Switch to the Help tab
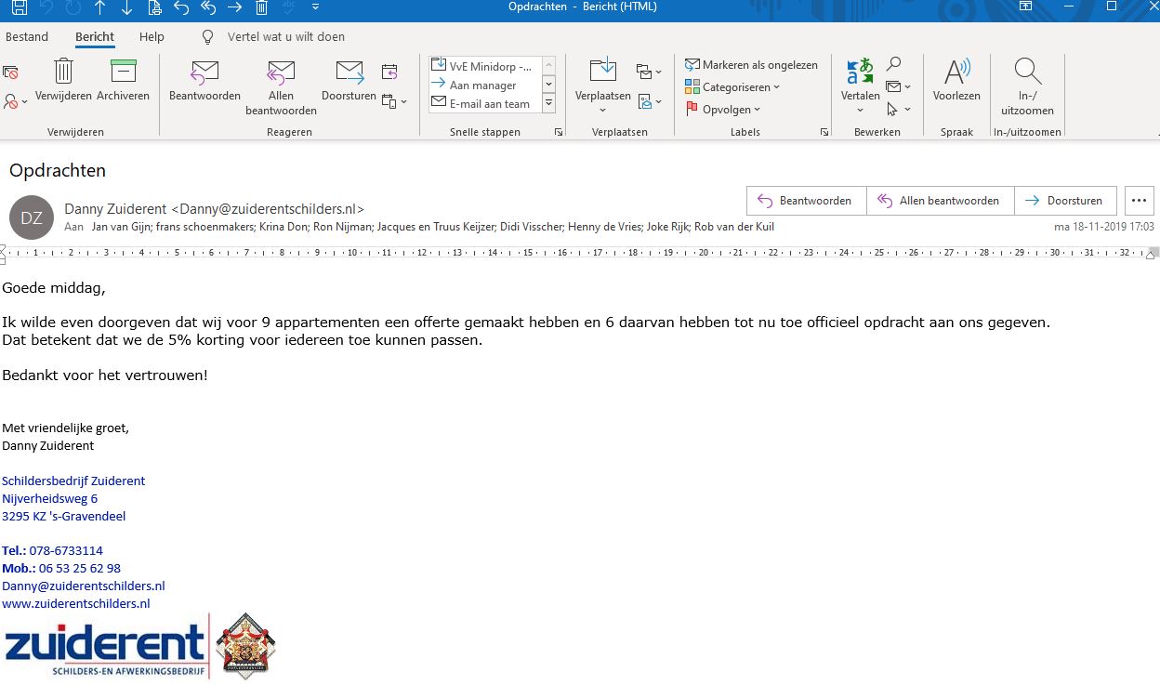The width and height of the screenshot is (1160, 698). (152, 37)
